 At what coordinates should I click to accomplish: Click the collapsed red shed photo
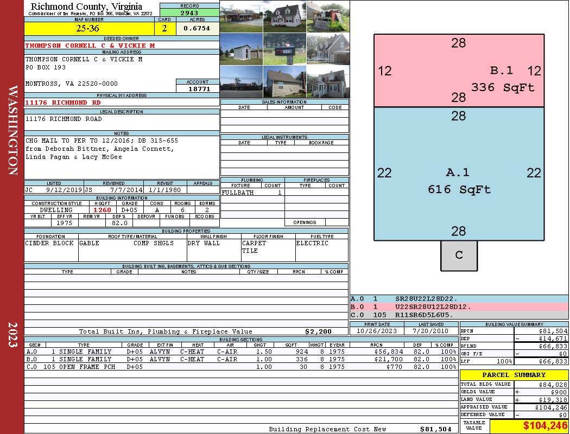tap(328, 17)
